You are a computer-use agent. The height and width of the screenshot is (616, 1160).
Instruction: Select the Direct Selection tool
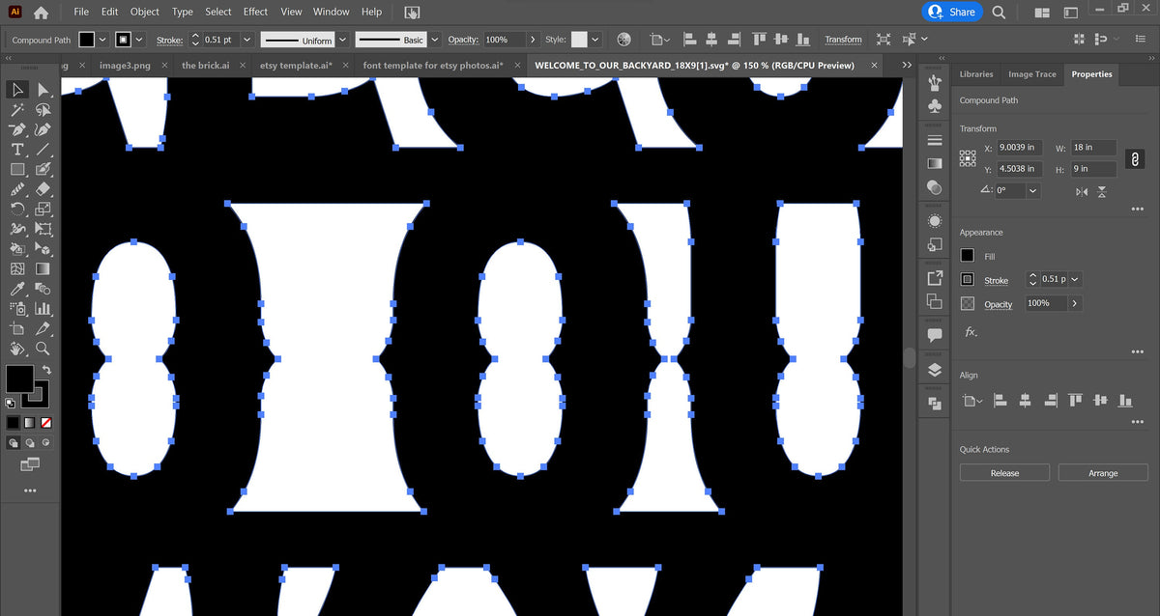pos(43,90)
